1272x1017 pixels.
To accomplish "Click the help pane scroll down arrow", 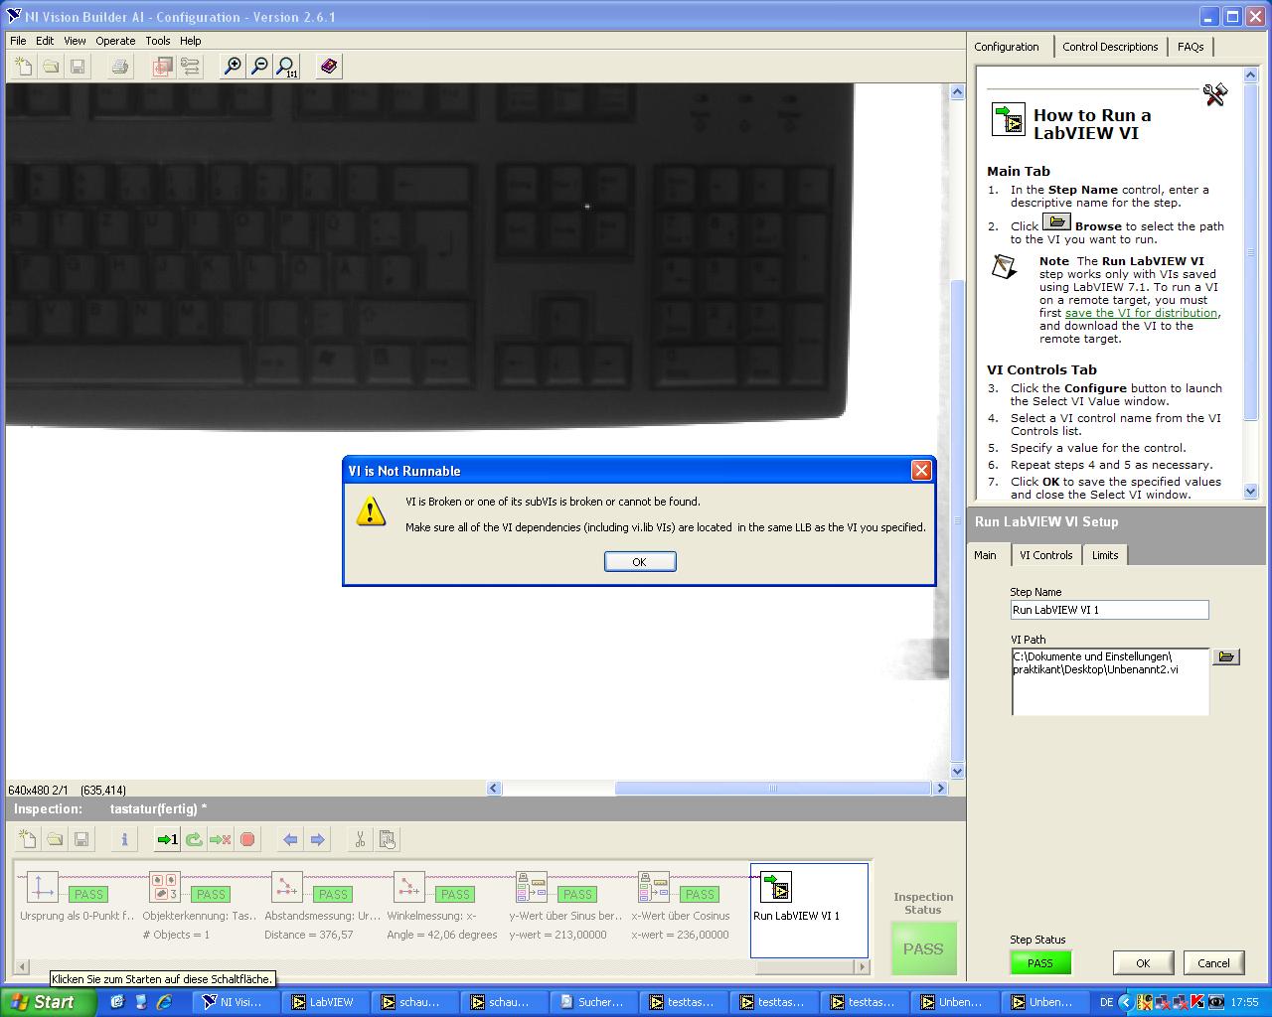I will tap(1250, 491).
